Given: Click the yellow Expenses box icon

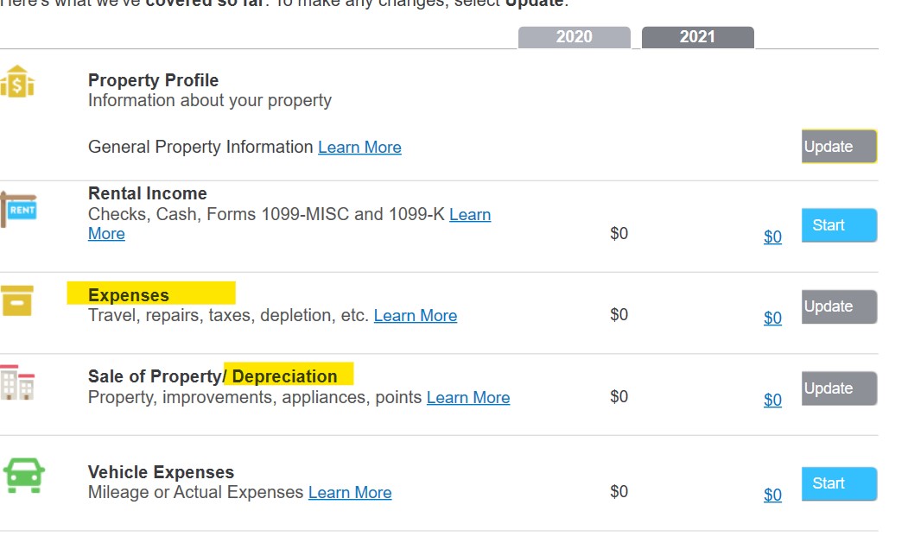Looking at the screenshot, I should (16, 300).
